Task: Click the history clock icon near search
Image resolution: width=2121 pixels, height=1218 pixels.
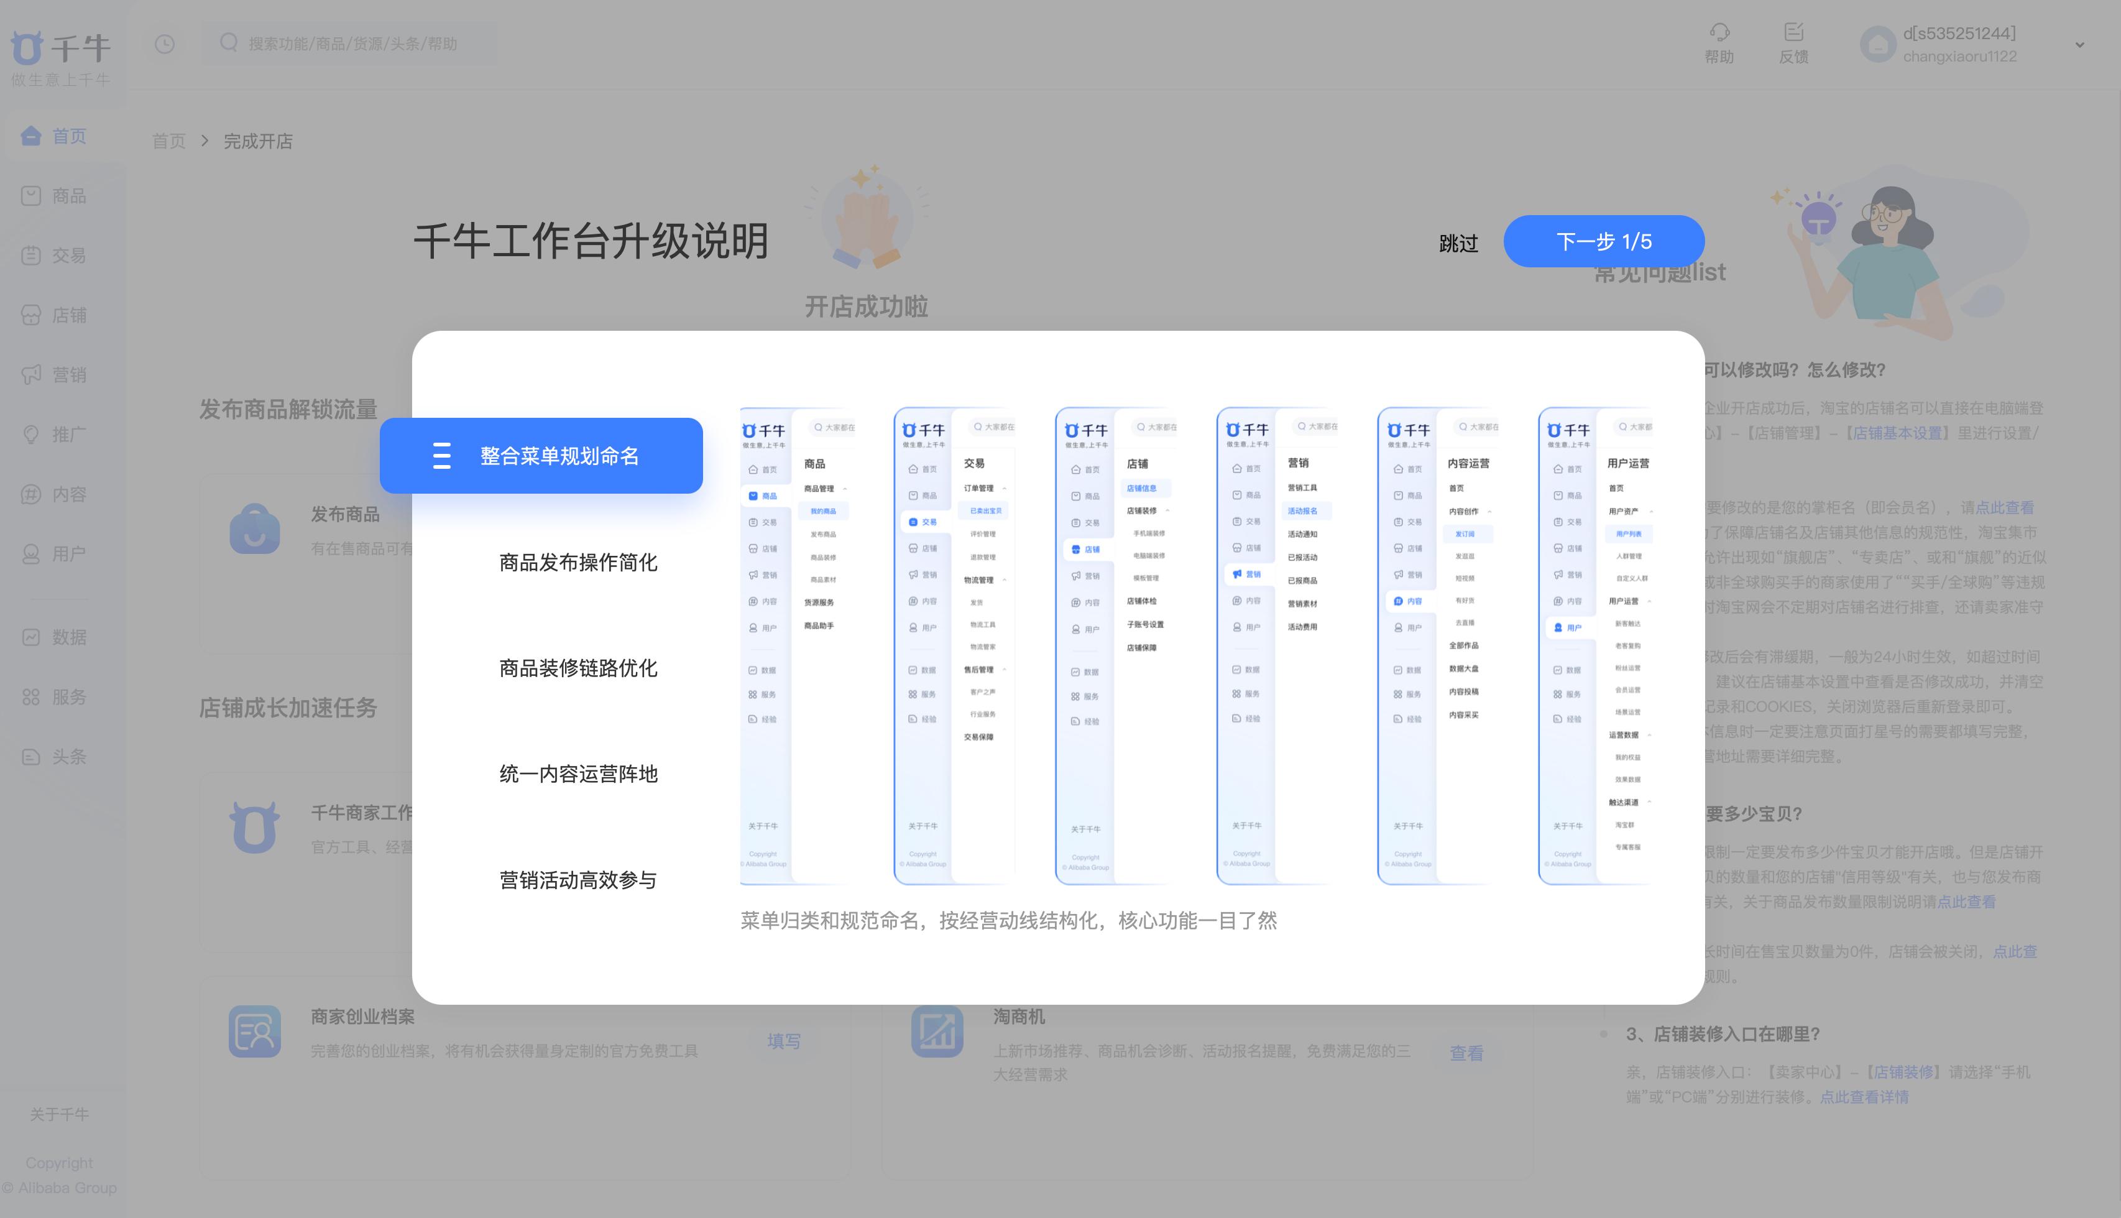Action: click(165, 44)
